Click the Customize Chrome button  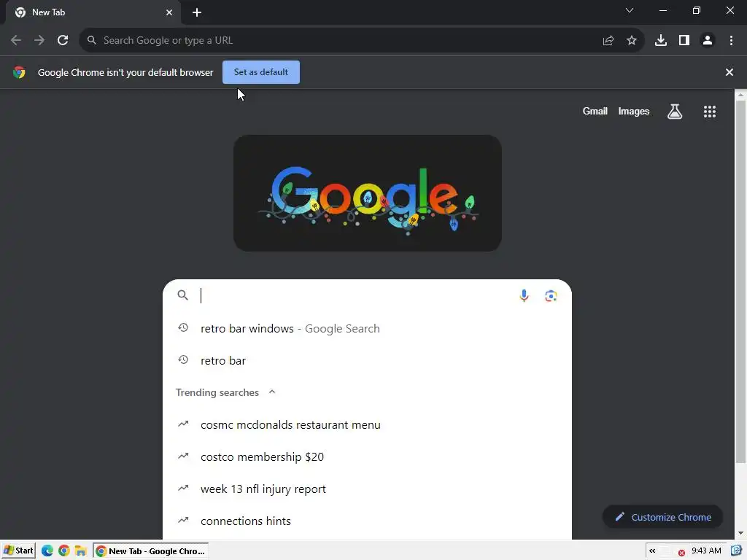click(x=662, y=517)
